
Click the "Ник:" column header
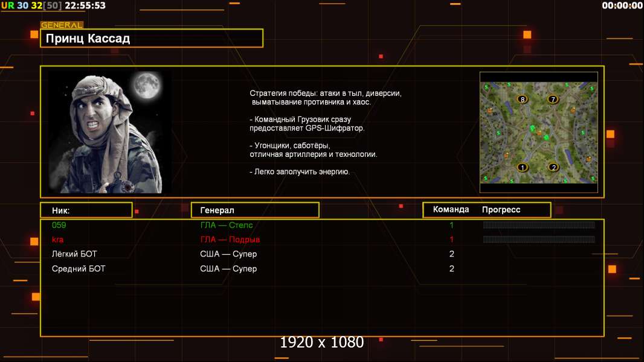point(86,211)
